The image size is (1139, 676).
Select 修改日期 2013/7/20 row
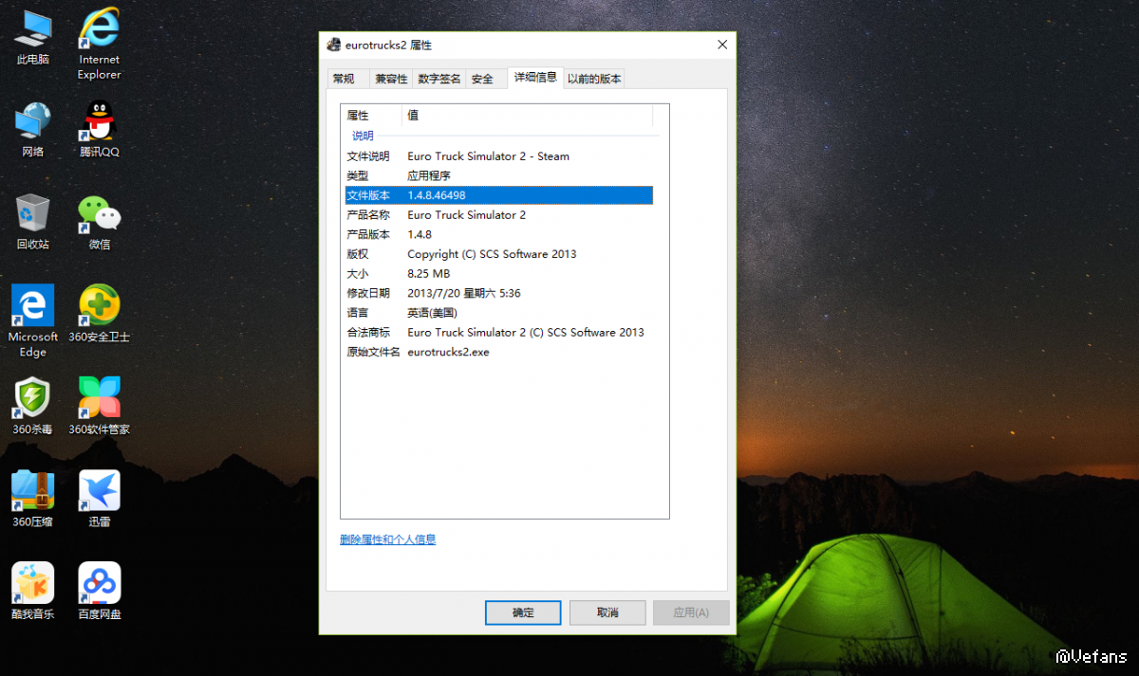pyautogui.click(x=498, y=293)
